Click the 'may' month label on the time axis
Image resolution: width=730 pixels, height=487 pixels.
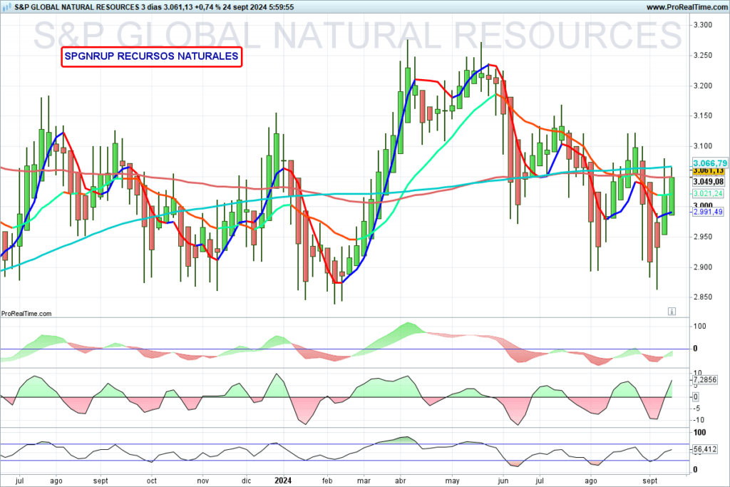[x=452, y=481]
